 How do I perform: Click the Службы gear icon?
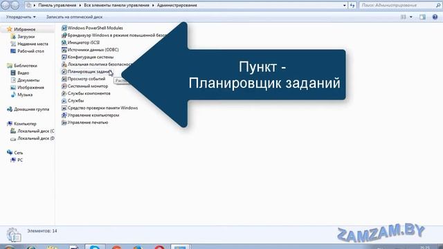click(64, 101)
